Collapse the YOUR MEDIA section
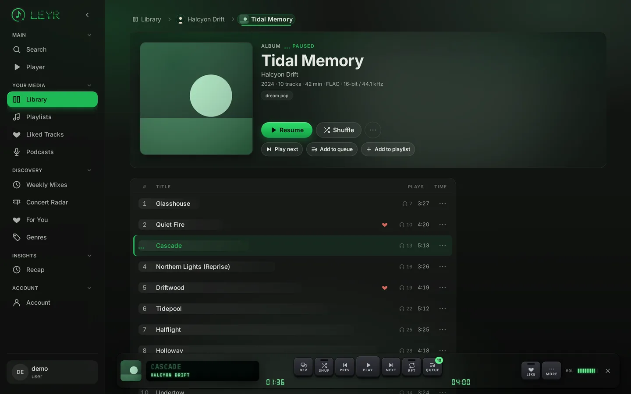Viewport: 631px width, 394px height. tap(89, 85)
